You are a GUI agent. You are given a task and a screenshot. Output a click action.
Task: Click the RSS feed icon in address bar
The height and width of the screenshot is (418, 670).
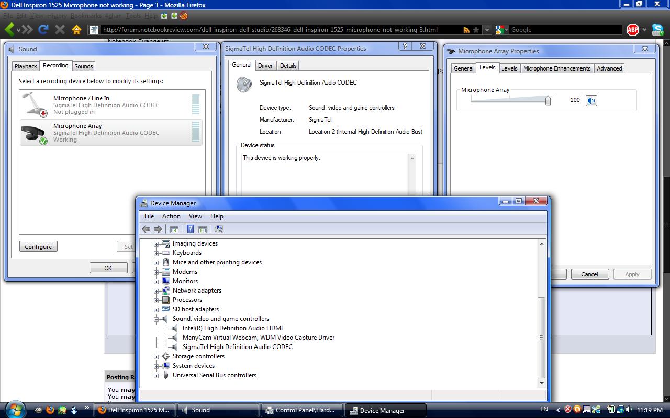(x=466, y=30)
